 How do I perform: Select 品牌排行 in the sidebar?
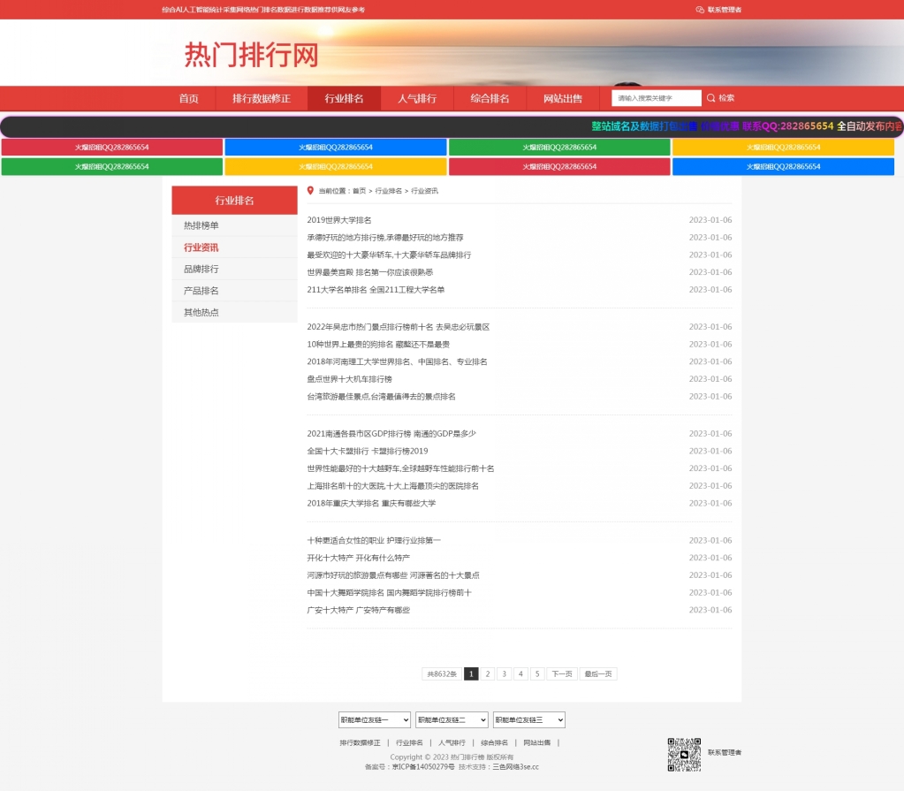(201, 269)
